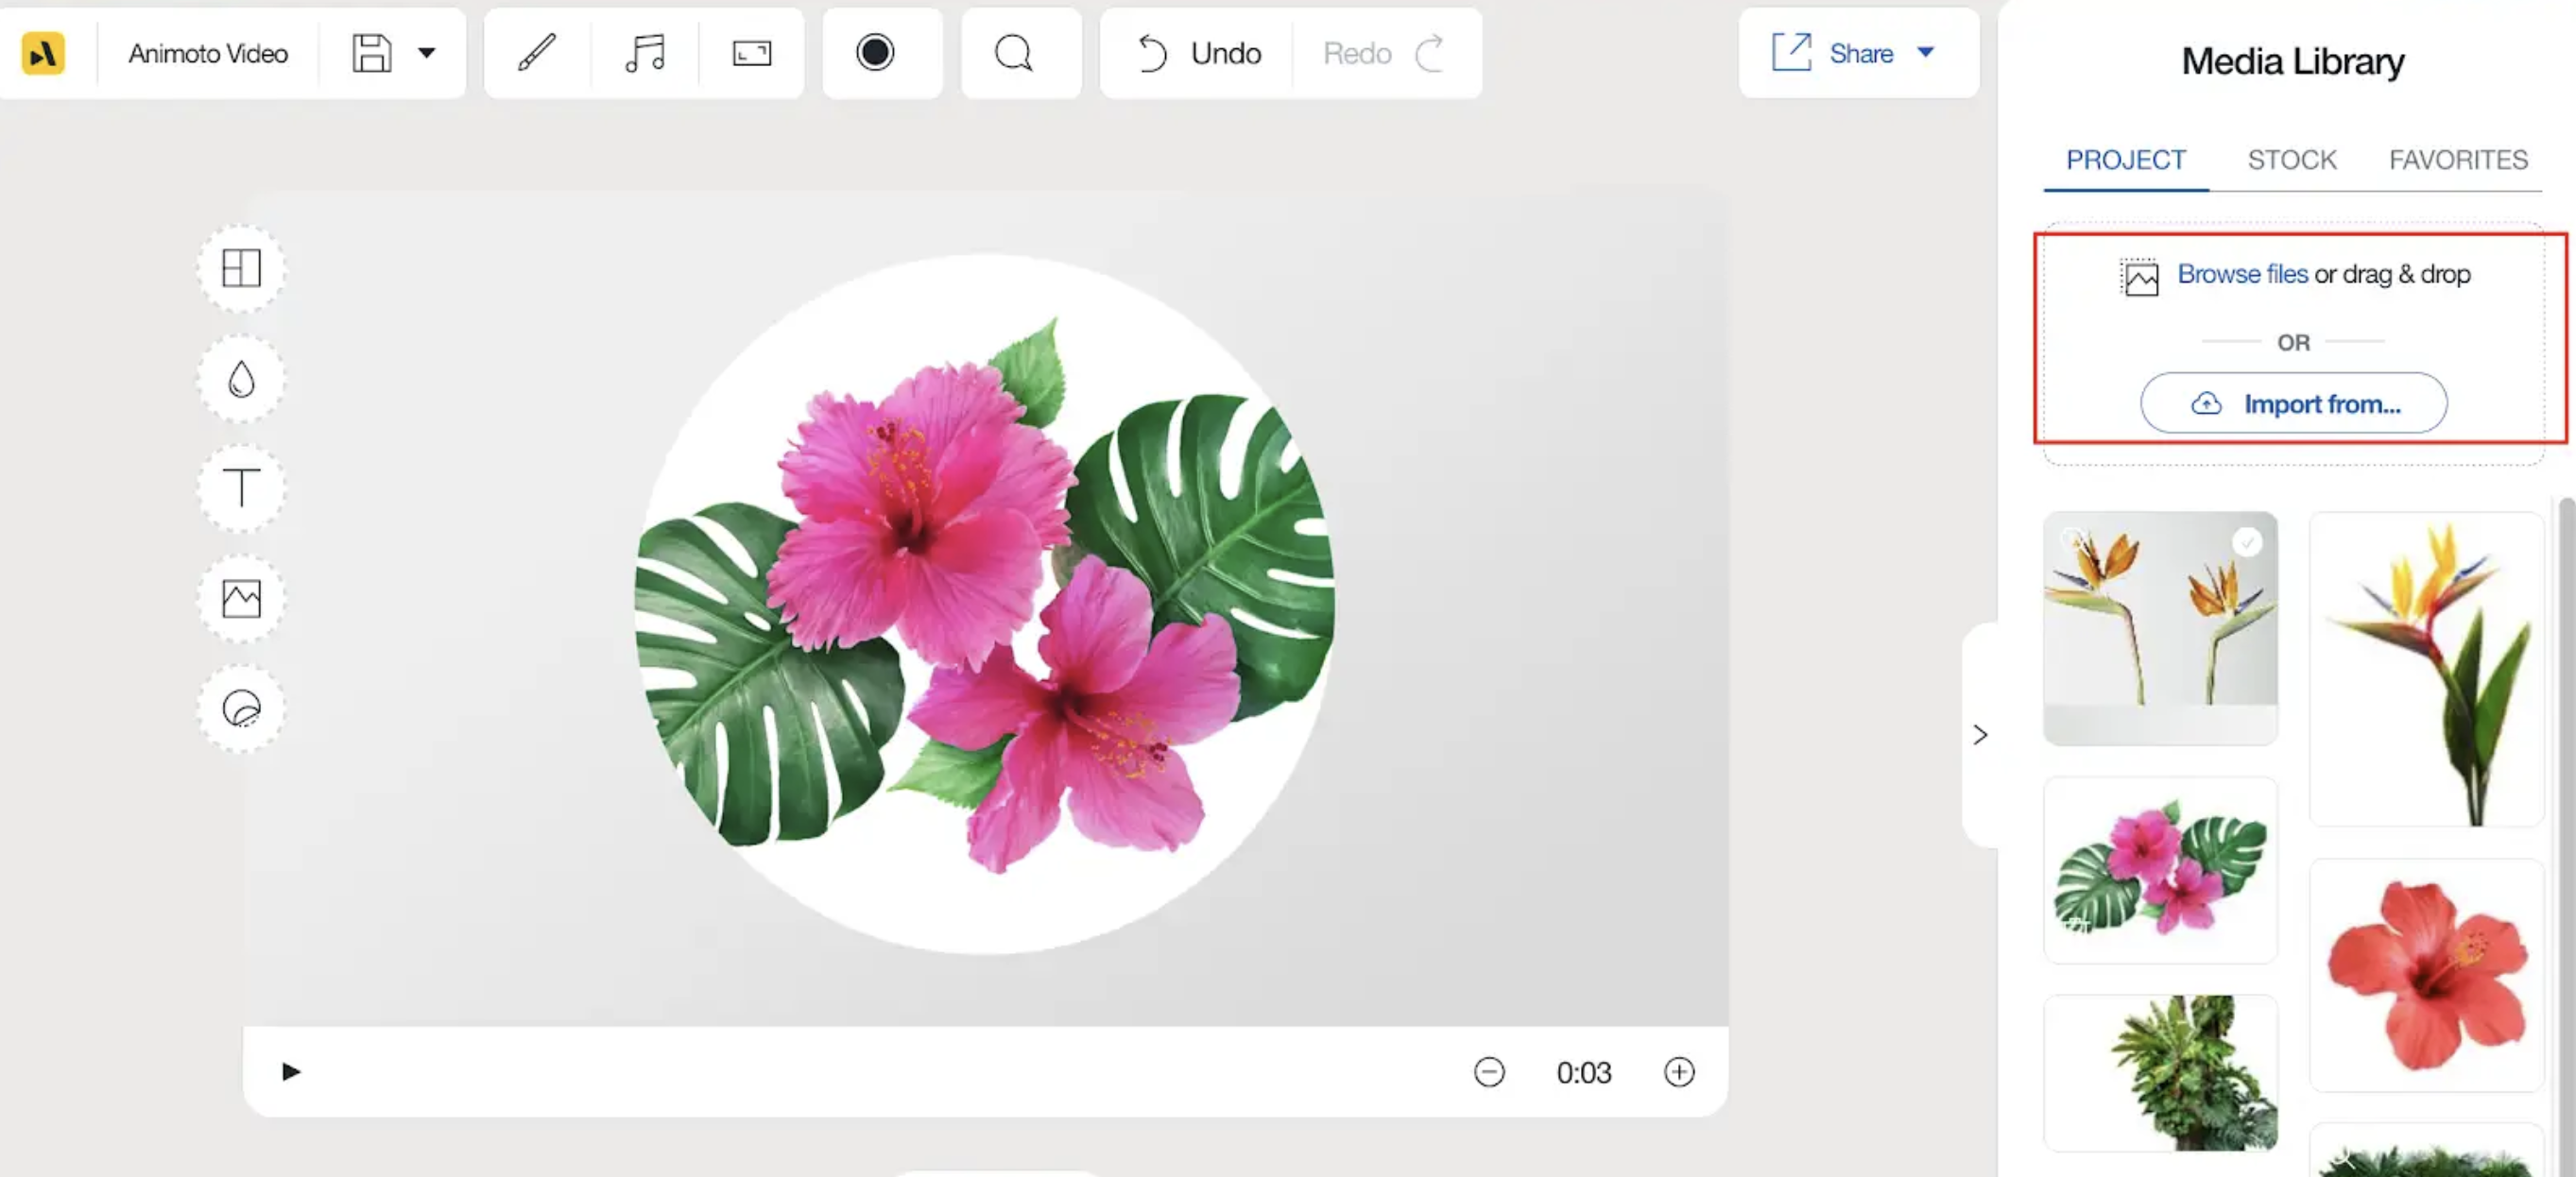
Task: Click the Animoto logo icon
Action: pos(43,53)
